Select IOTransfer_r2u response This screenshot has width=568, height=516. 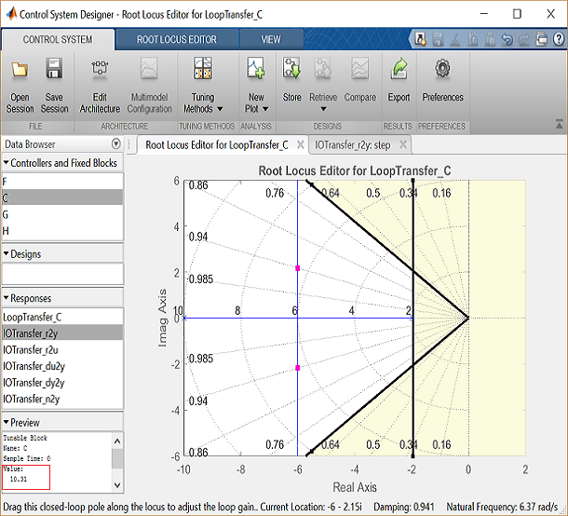pos(62,349)
